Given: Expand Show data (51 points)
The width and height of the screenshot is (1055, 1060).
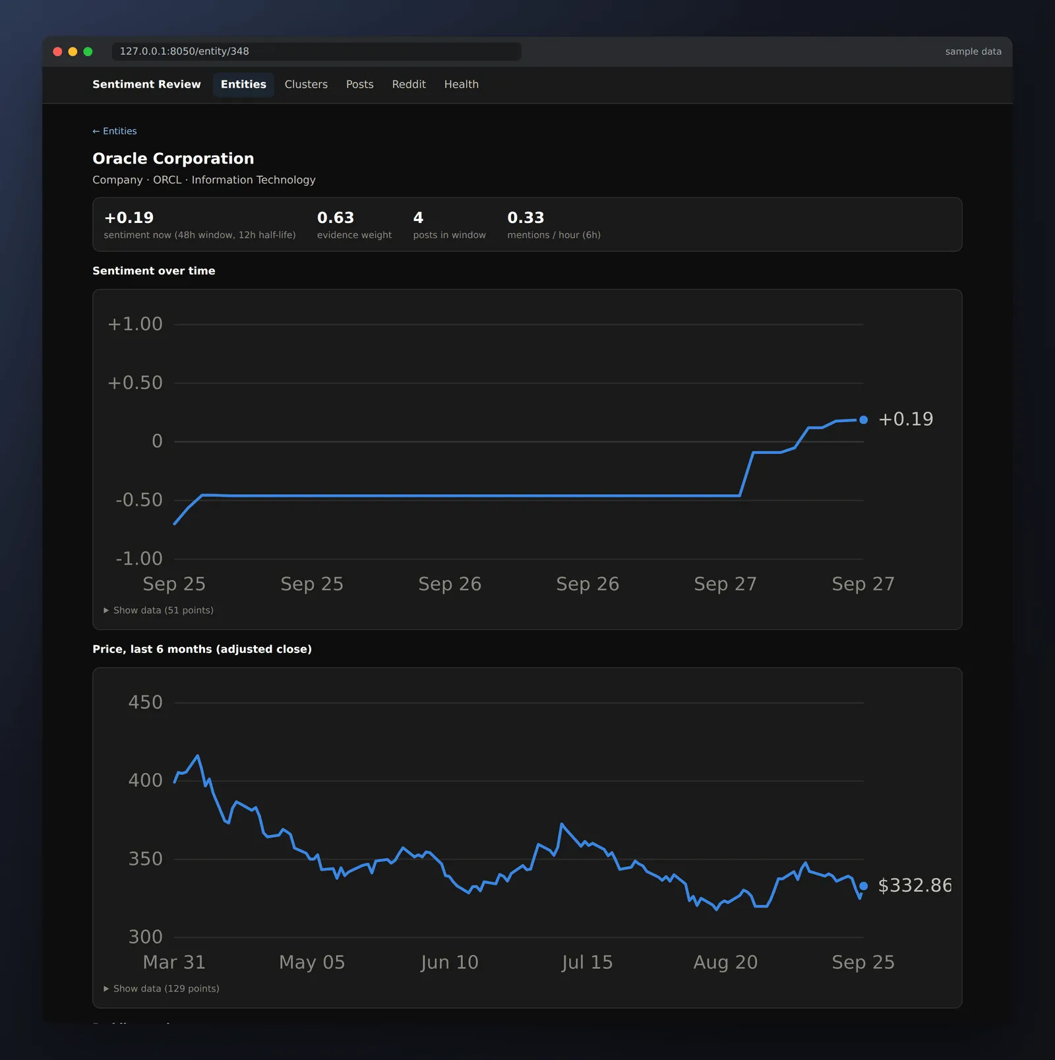Looking at the screenshot, I should coord(158,610).
